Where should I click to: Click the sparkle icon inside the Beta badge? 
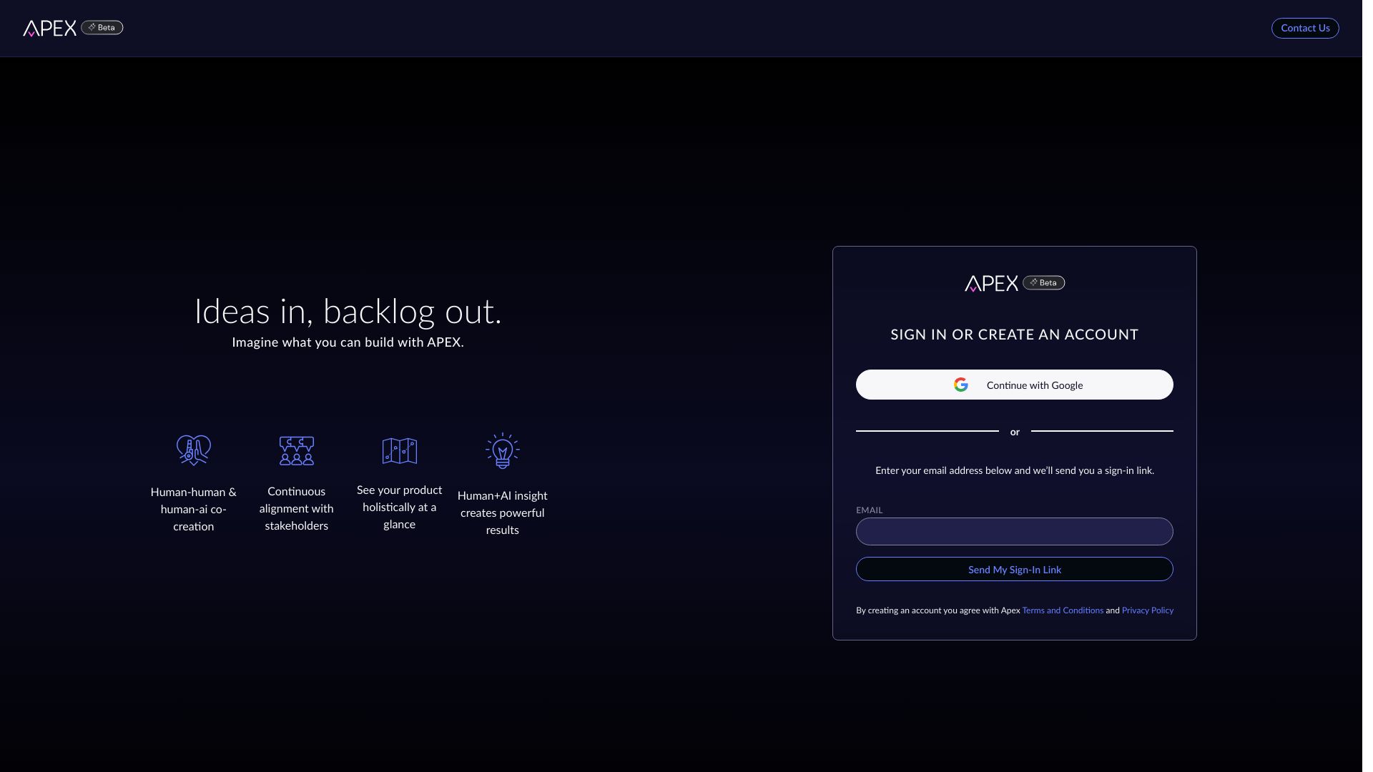[x=92, y=27]
